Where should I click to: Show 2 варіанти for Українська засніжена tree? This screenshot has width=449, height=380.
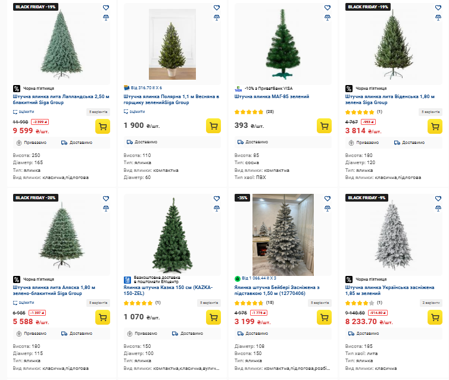pyautogui.click(x=432, y=302)
